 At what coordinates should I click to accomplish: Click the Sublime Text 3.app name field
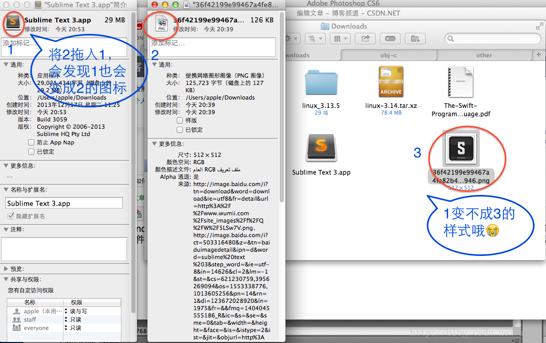point(64,203)
